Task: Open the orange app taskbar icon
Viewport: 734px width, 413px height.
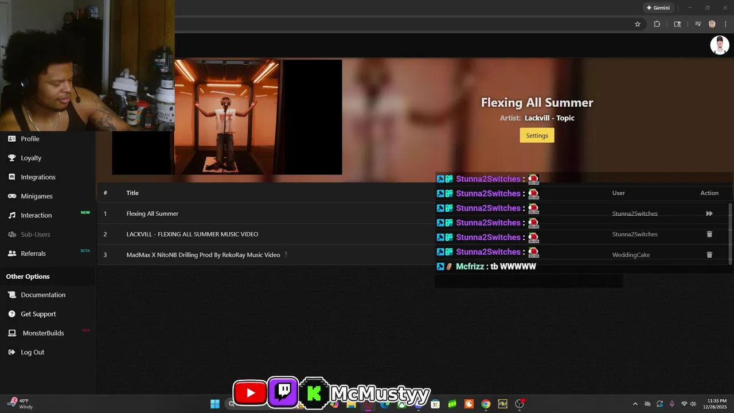Action: click(469, 404)
